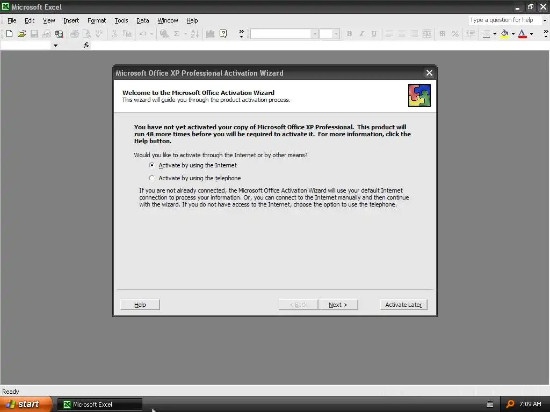Click the Type a question for help field
550x412 pixels.
(505, 20)
